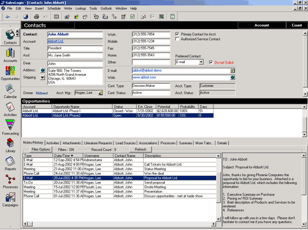The height and width of the screenshot is (230, 308).
Task: Sort by Date/Time column header
Action: 68,156
